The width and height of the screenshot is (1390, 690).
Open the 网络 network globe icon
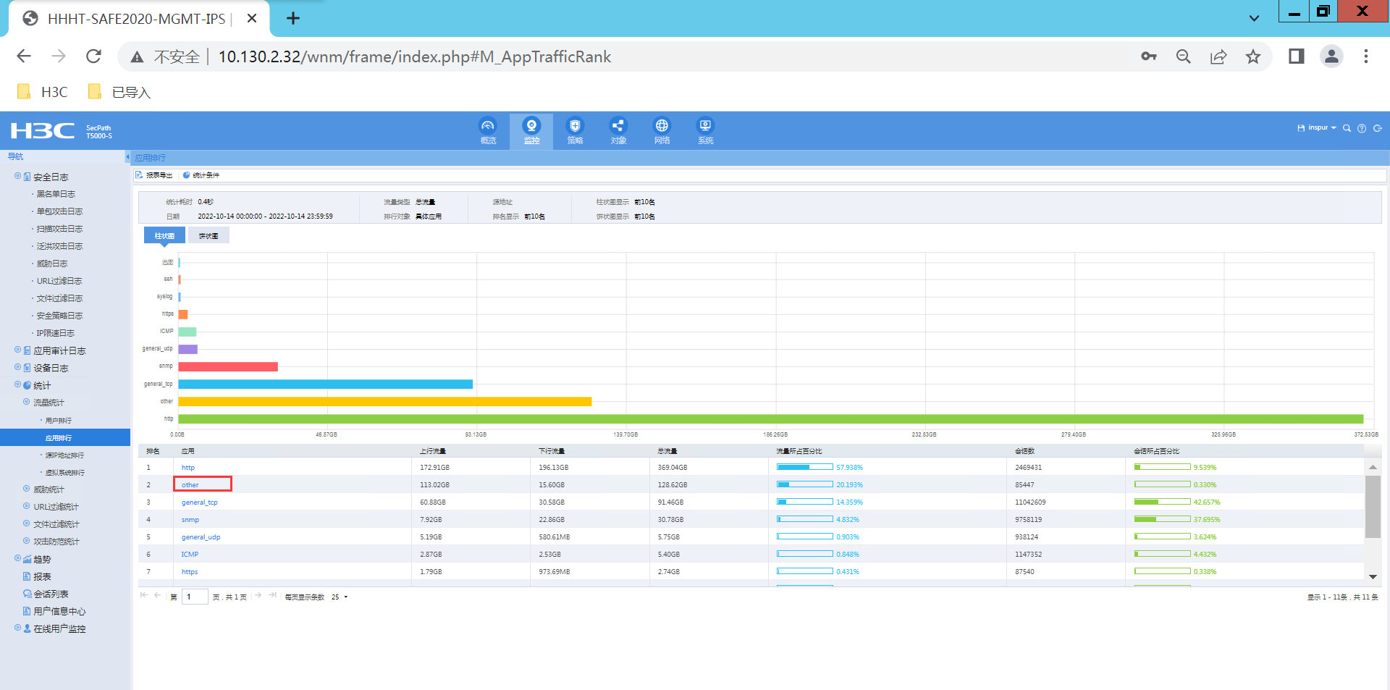(662, 131)
